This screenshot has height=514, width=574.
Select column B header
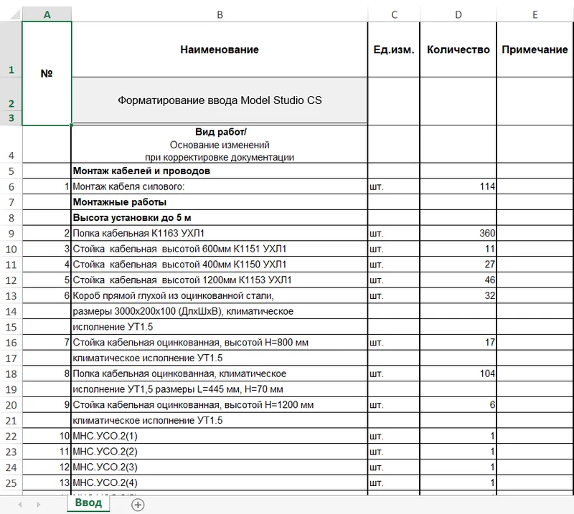(x=220, y=14)
